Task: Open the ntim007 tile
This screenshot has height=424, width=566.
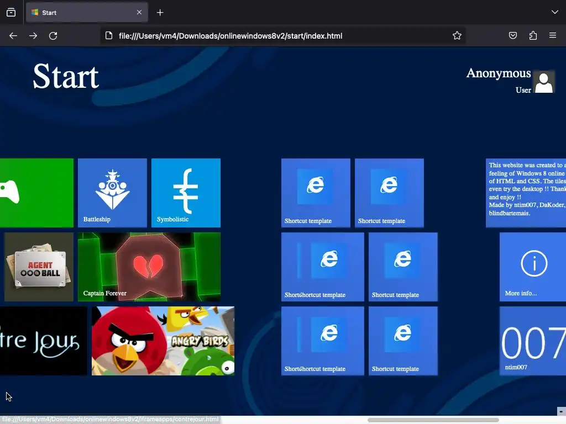Action: click(x=533, y=341)
